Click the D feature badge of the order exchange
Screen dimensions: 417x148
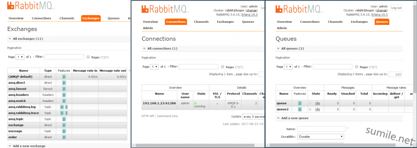tap(64, 137)
